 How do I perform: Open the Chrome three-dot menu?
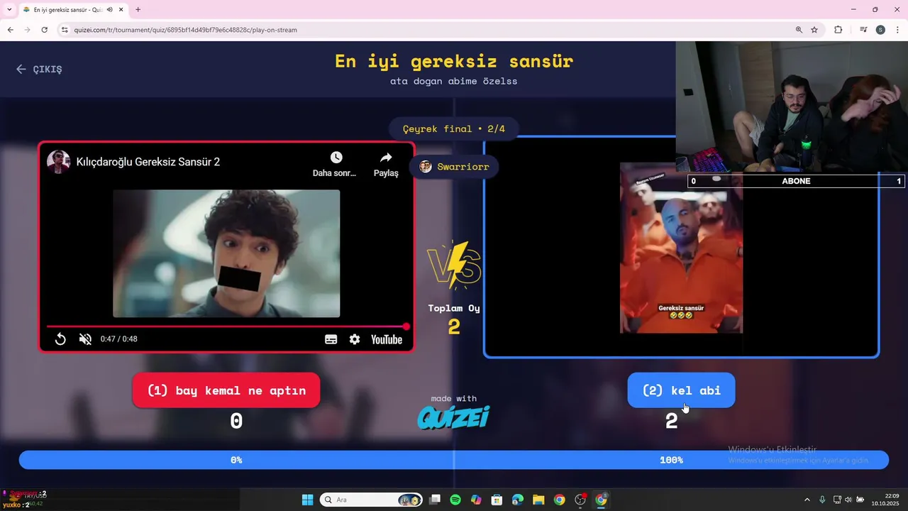[897, 30]
